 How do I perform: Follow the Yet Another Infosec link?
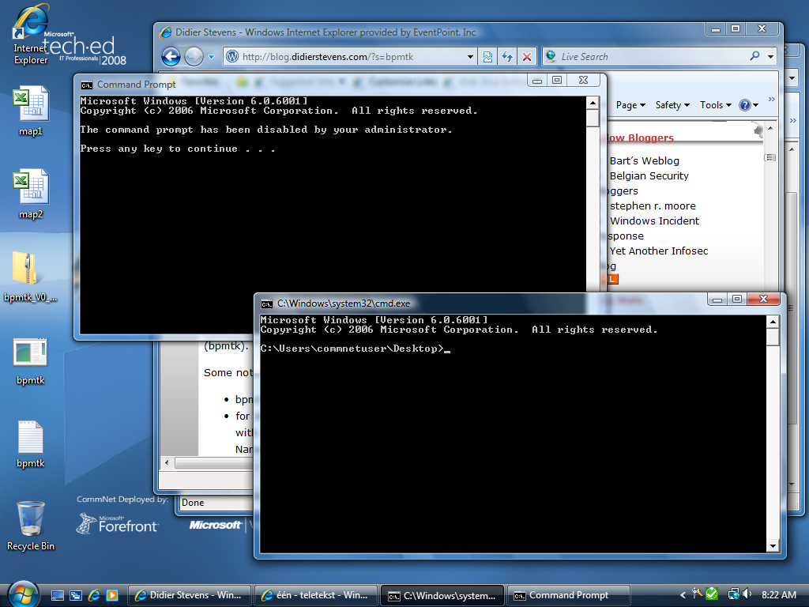pos(658,251)
